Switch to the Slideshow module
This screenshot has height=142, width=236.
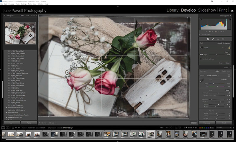click(x=207, y=10)
